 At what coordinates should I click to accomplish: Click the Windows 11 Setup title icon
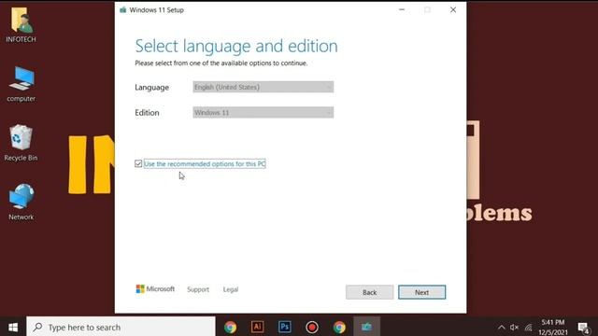(x=122, y=10)
